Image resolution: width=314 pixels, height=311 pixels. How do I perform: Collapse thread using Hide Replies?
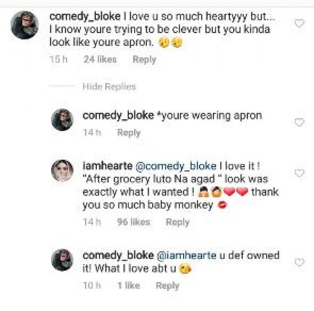coord(109,87)
